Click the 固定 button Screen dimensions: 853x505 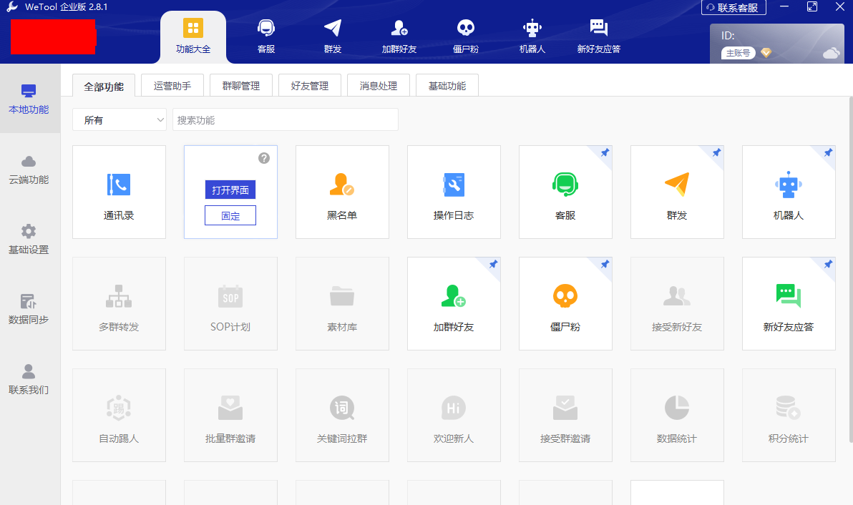pyautogui.click(x=230, y=215)
